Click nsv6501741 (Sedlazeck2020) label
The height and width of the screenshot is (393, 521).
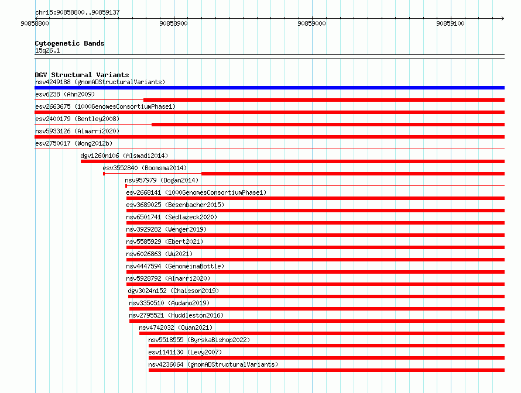pyautogui.click(x=172, y=217)
